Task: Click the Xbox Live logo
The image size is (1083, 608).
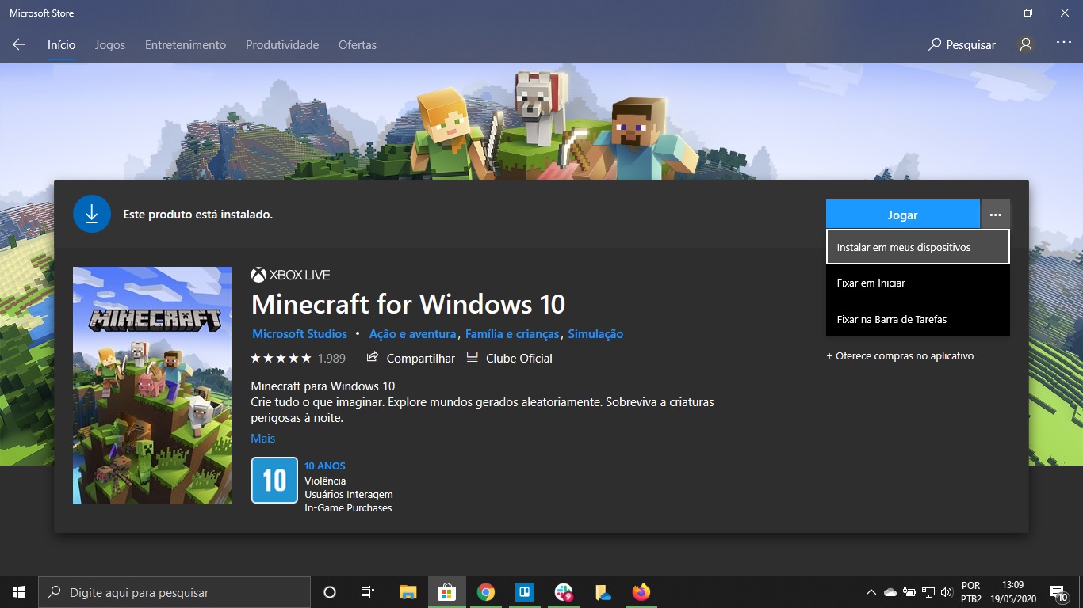Action: (290, 275)
